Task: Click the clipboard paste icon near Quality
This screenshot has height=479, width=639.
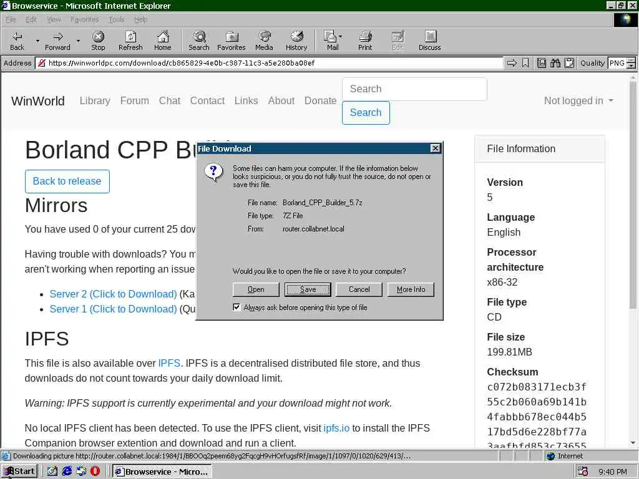Action: 569,63
